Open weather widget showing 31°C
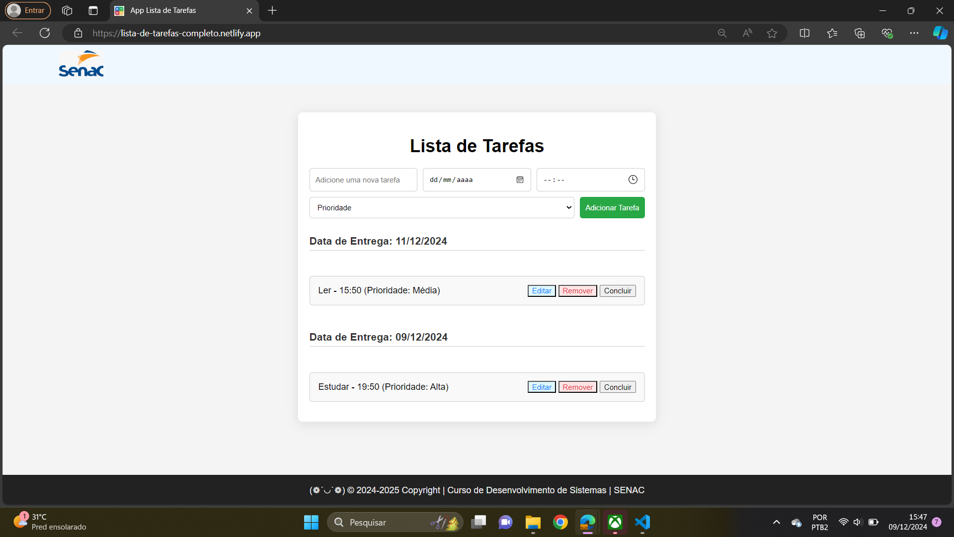The width and height of the screenshot is (954, 537). pyautogui.click(x=50, y=522)
